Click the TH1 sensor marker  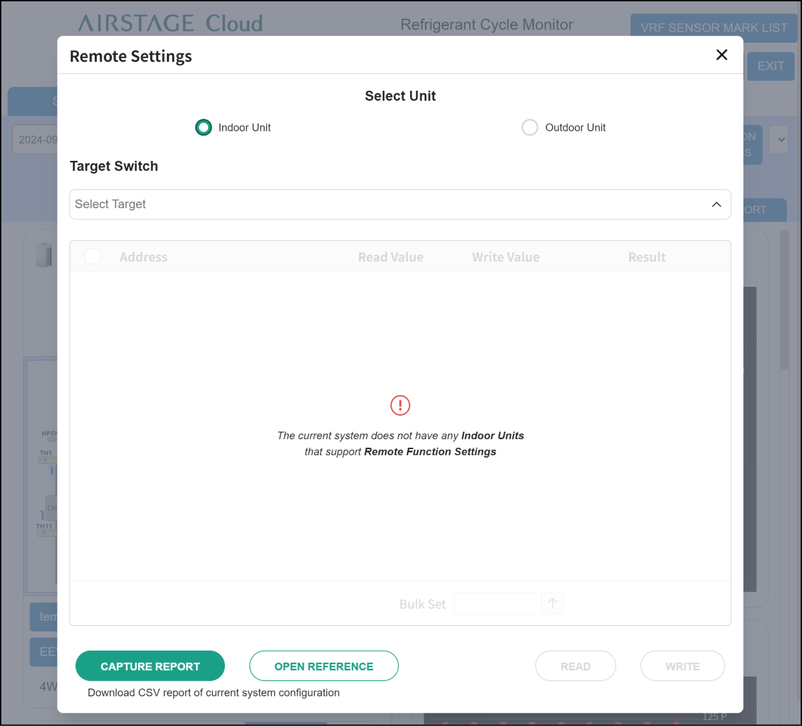coord(45,453)
